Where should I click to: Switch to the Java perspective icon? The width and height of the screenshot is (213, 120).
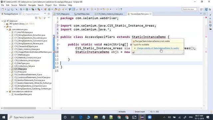tap(206, 9)
